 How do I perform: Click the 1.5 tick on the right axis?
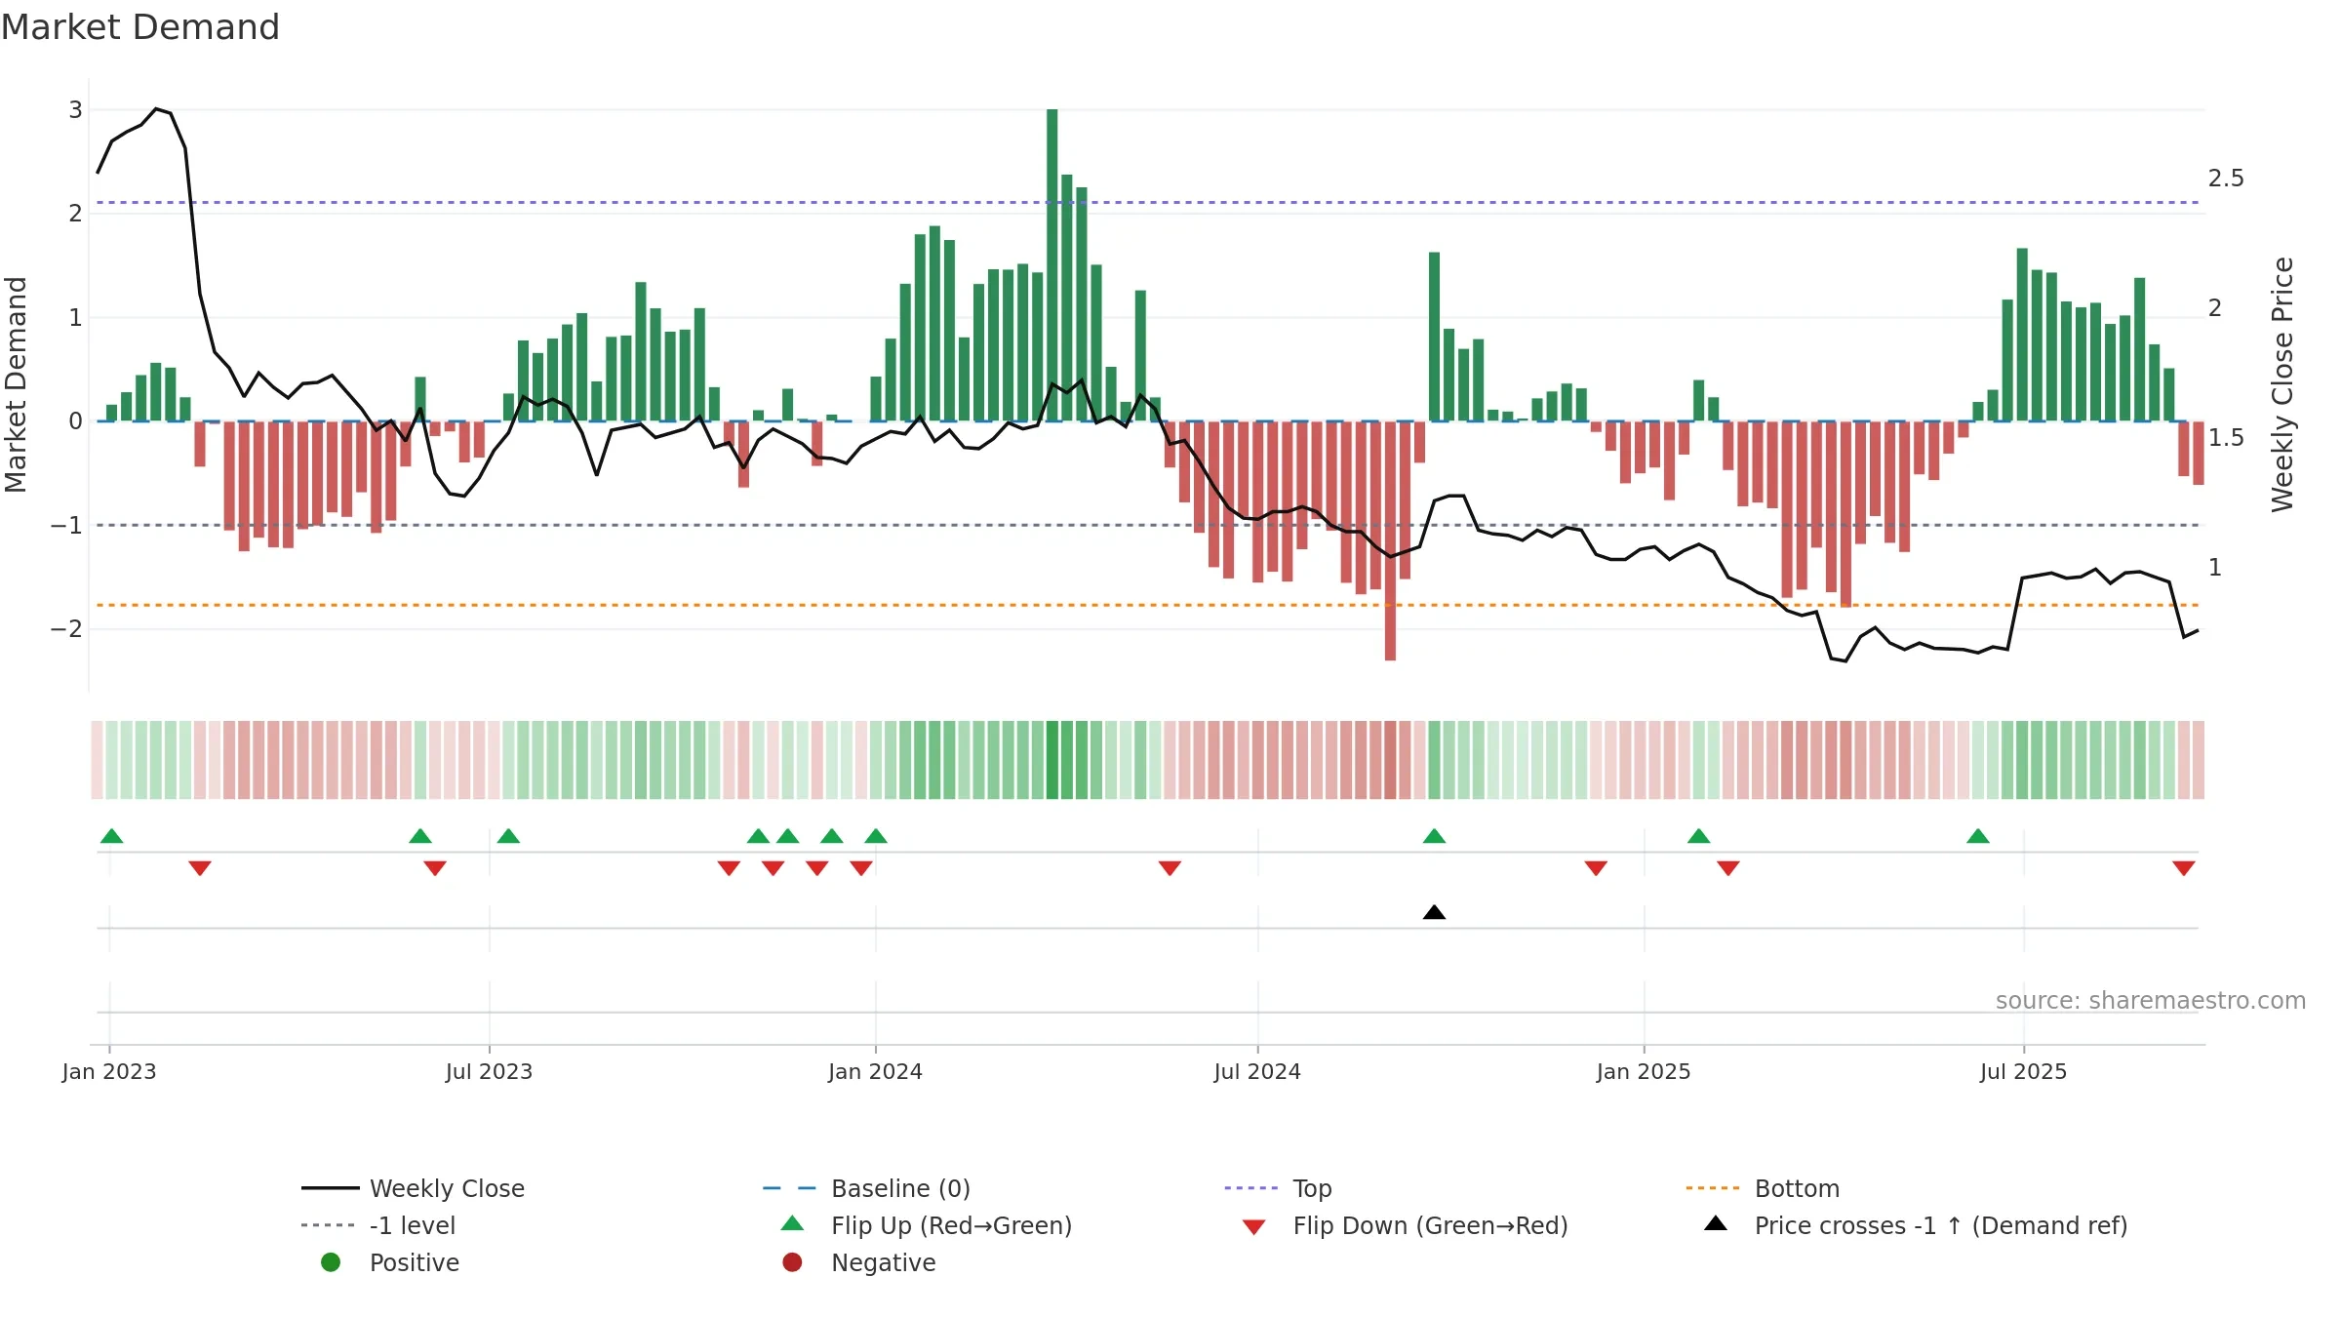click(x=2227, y=438)
